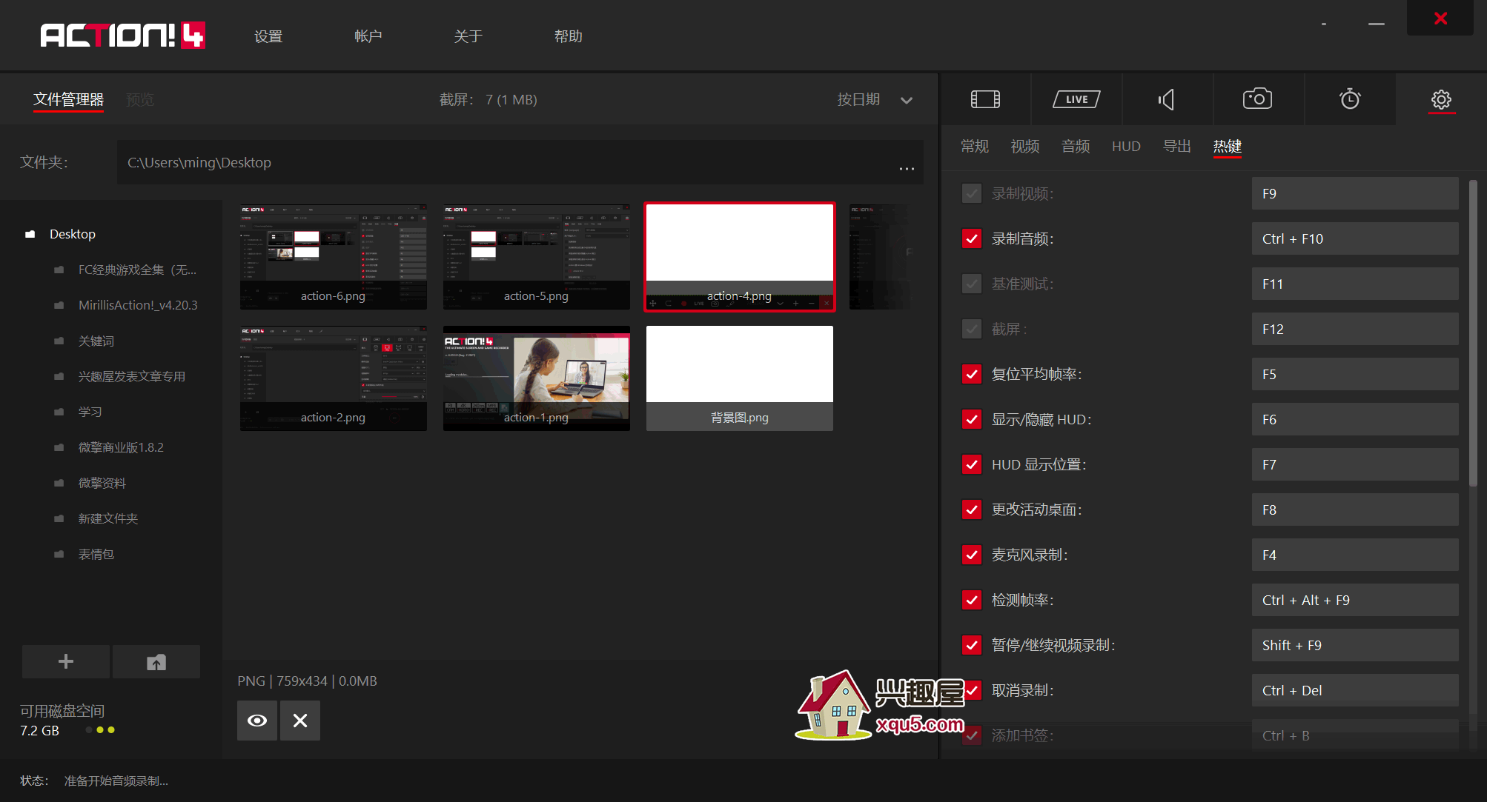Select the action-6.png thumbnail
The image size is (1487, 802).
pos(334,257)
